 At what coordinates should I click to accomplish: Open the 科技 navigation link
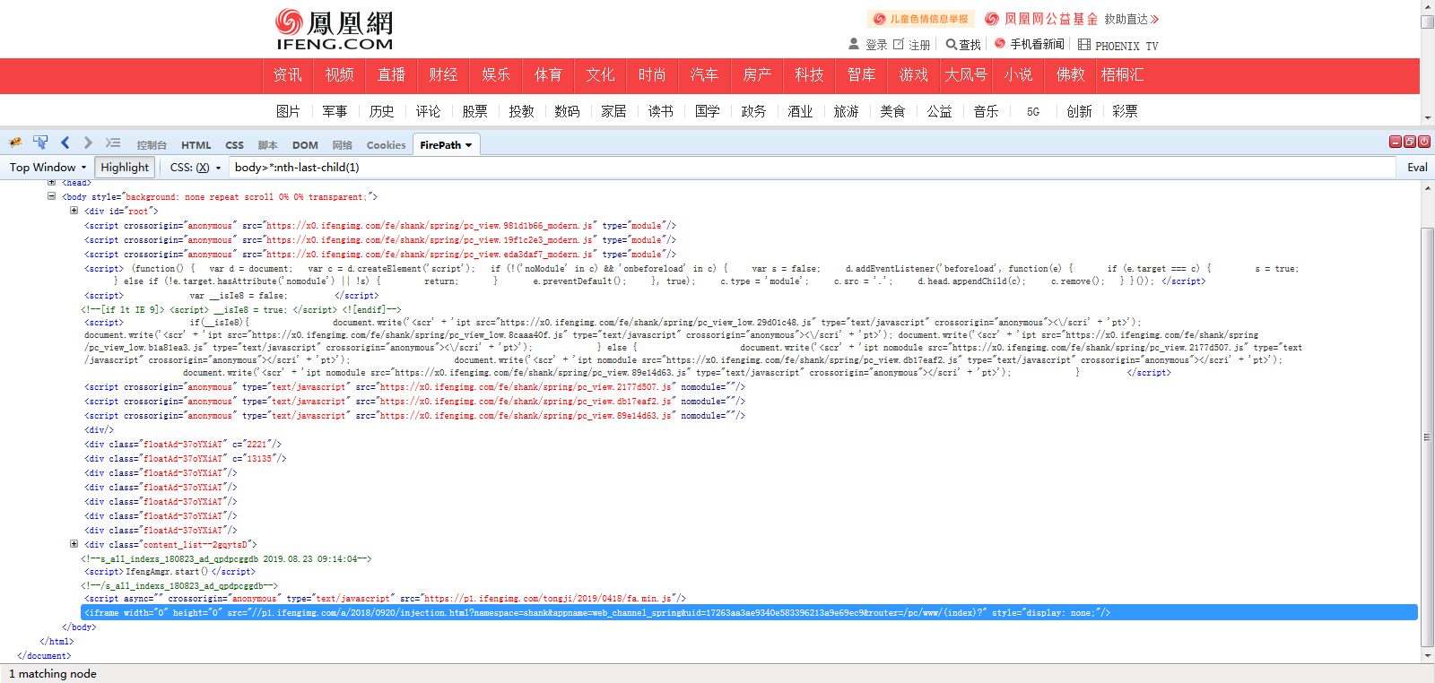tap(809, 75)
